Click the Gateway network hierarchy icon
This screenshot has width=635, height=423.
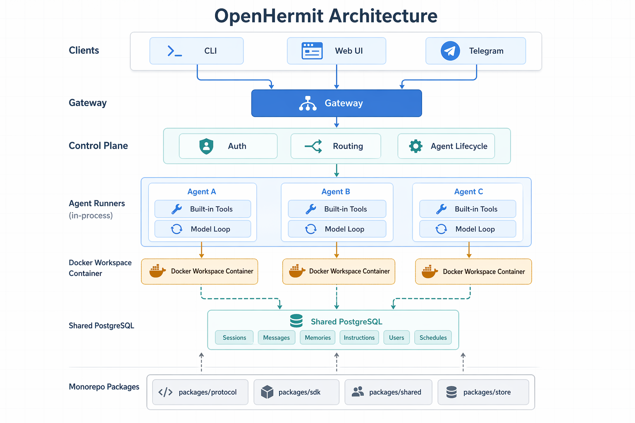click(x=308, y=103)
